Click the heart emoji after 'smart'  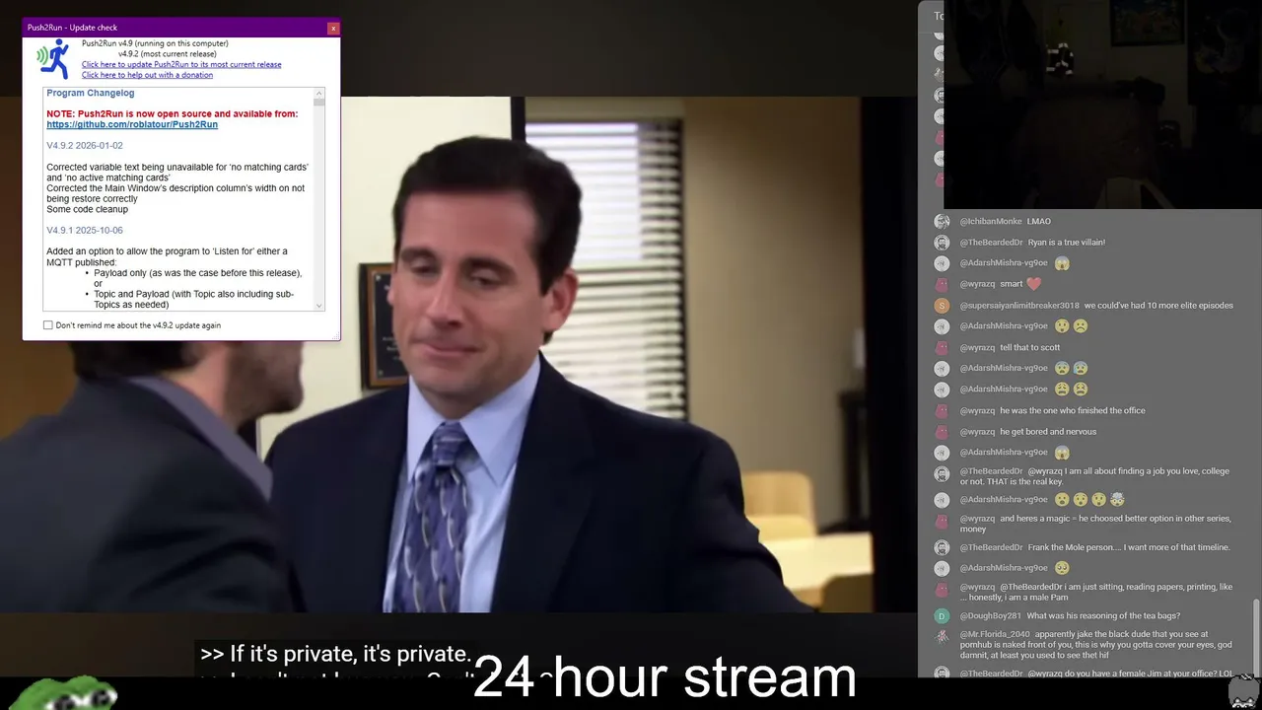click(1033, 284)
